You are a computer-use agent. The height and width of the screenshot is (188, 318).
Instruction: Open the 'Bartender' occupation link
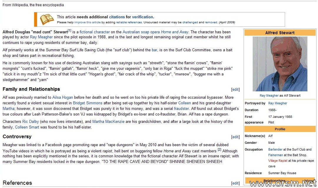pyautogui.click(x=275, y=150)
